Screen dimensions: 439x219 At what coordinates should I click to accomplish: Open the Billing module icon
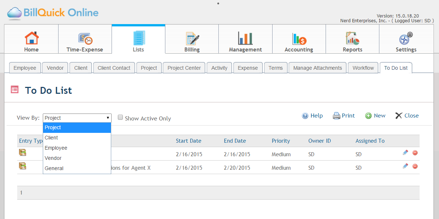(192, 38)
